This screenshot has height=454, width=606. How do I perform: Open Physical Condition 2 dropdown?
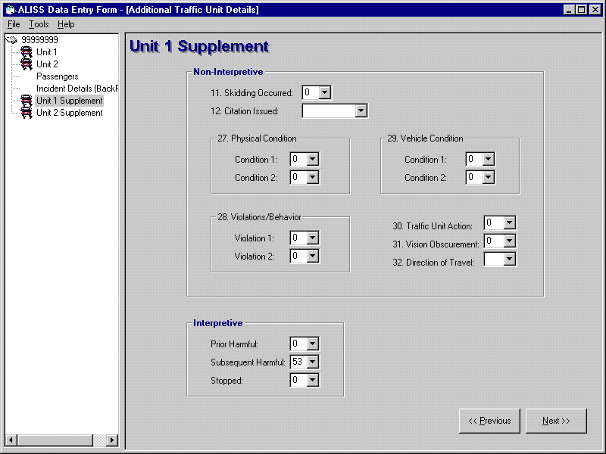[313, 177]
